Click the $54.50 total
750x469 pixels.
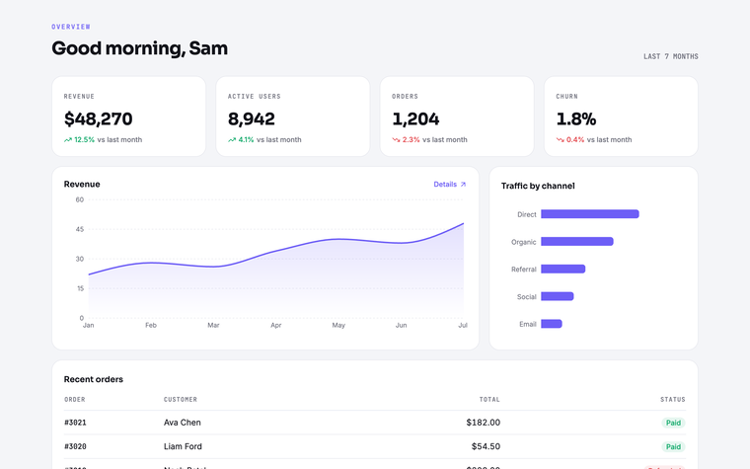(x=486, y=446)
